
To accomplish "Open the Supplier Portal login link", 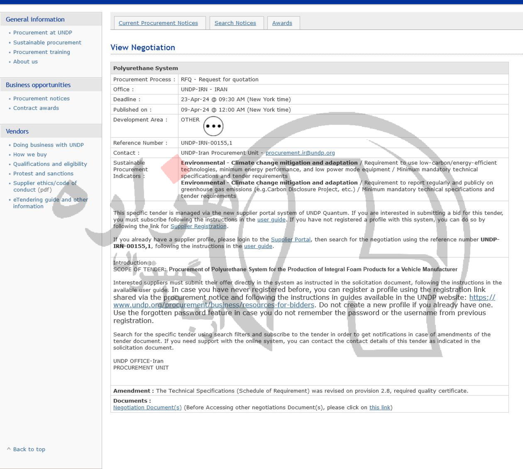I will (x=291, y=239).
